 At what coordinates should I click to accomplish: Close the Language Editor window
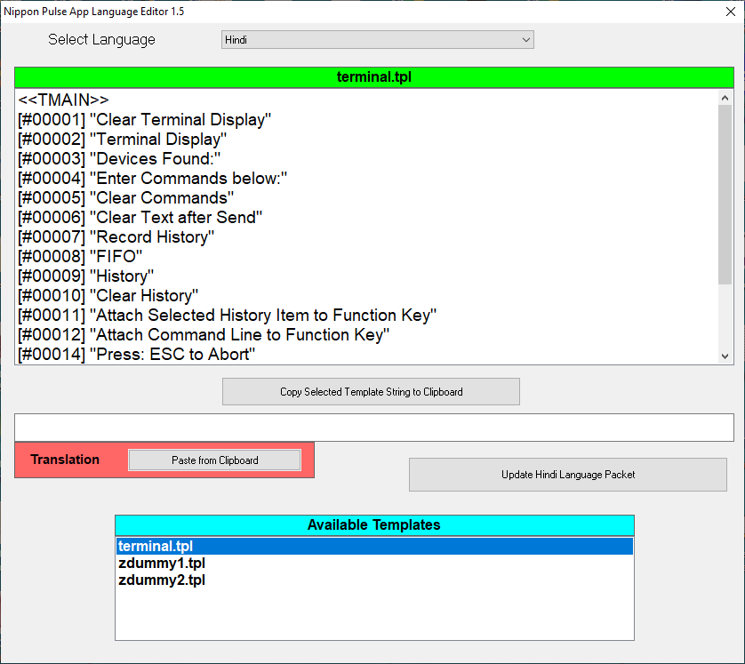[731, 12]
